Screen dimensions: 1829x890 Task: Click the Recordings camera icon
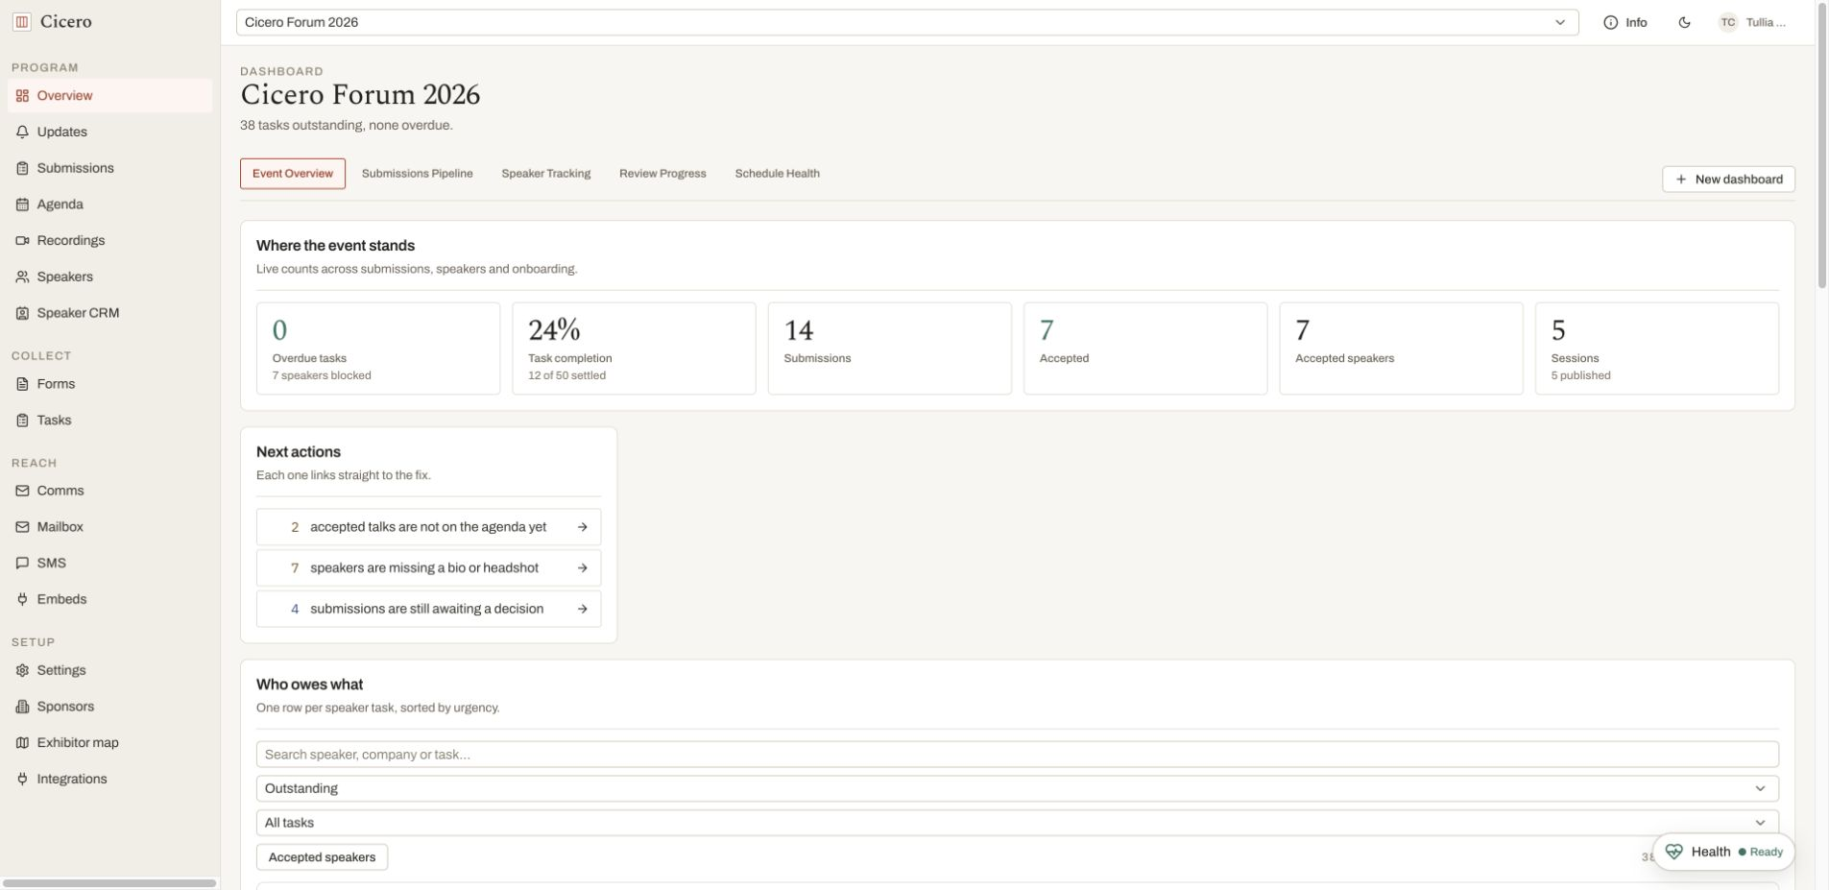tap(22, 240)
